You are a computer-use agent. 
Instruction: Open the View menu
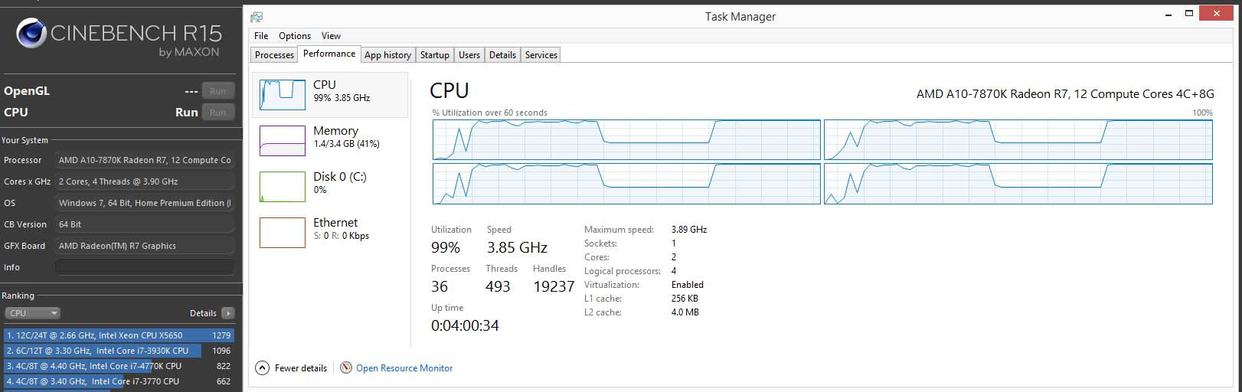pos(331,36)
